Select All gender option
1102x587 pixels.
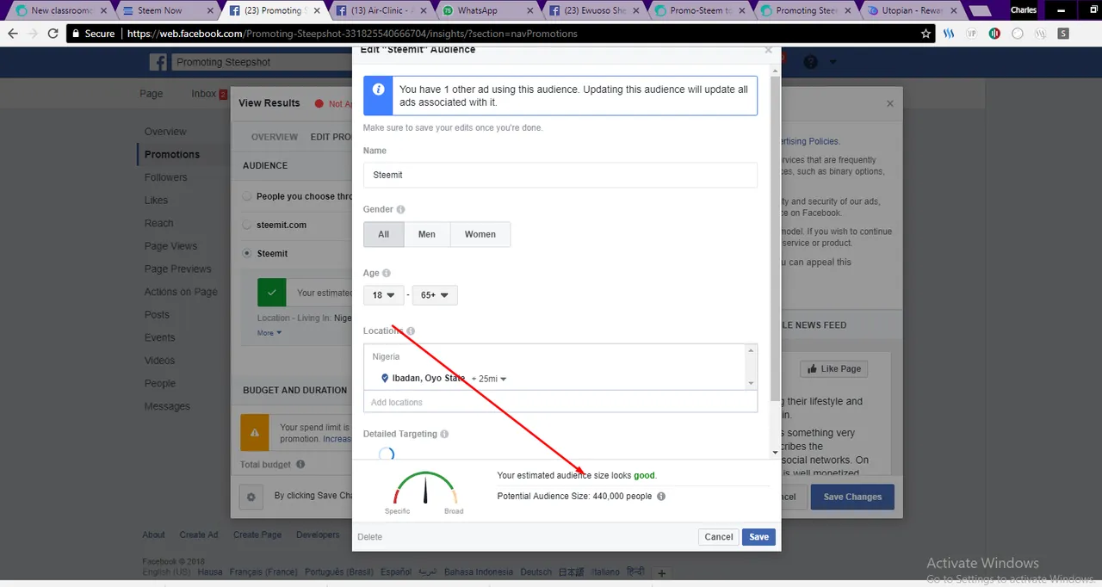tap(384, 234)
